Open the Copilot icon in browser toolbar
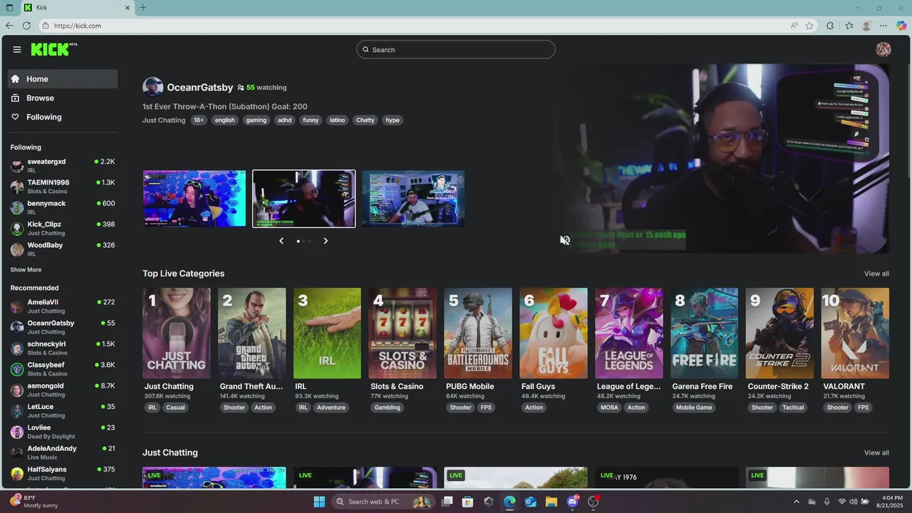912x513 pixels. click(x=901, y=26)
